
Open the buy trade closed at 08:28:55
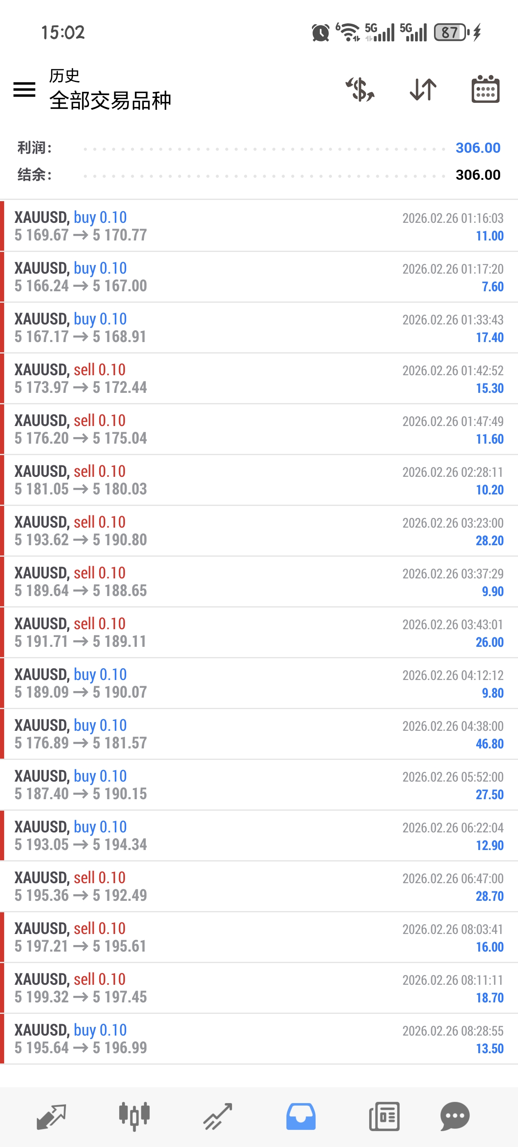259,1038
